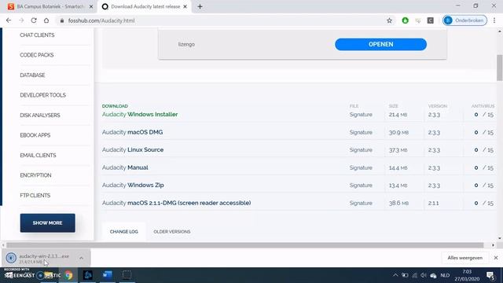Select the Download Audacity latest release tab

coord(144,6)
